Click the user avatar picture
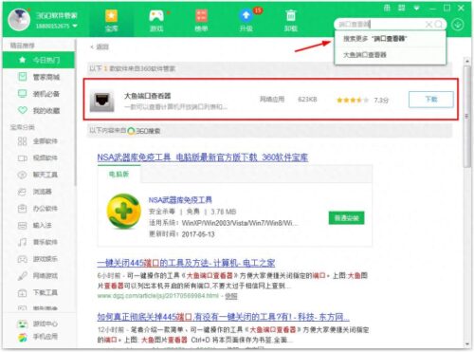This screenshot has width=474, height=352. click(19, 20)
